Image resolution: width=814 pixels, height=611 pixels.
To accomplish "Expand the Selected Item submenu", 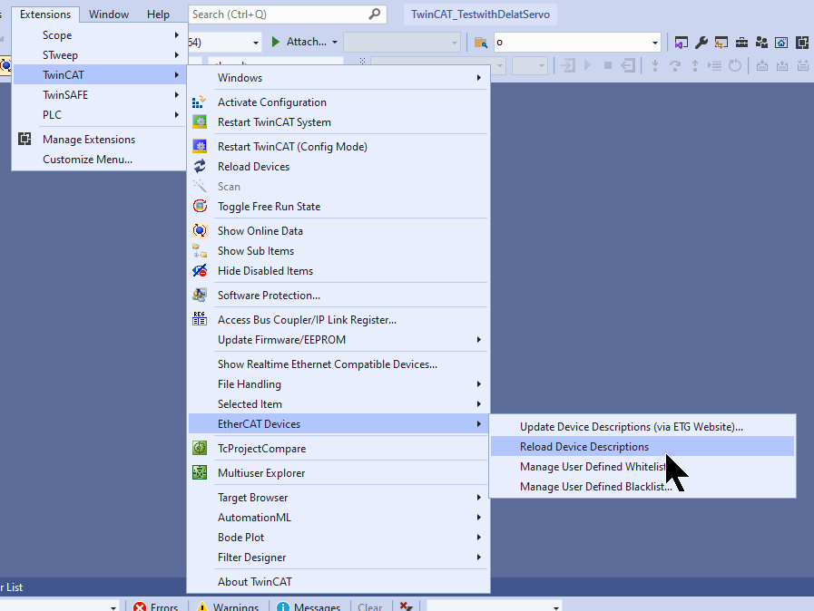I will [338, 403].
